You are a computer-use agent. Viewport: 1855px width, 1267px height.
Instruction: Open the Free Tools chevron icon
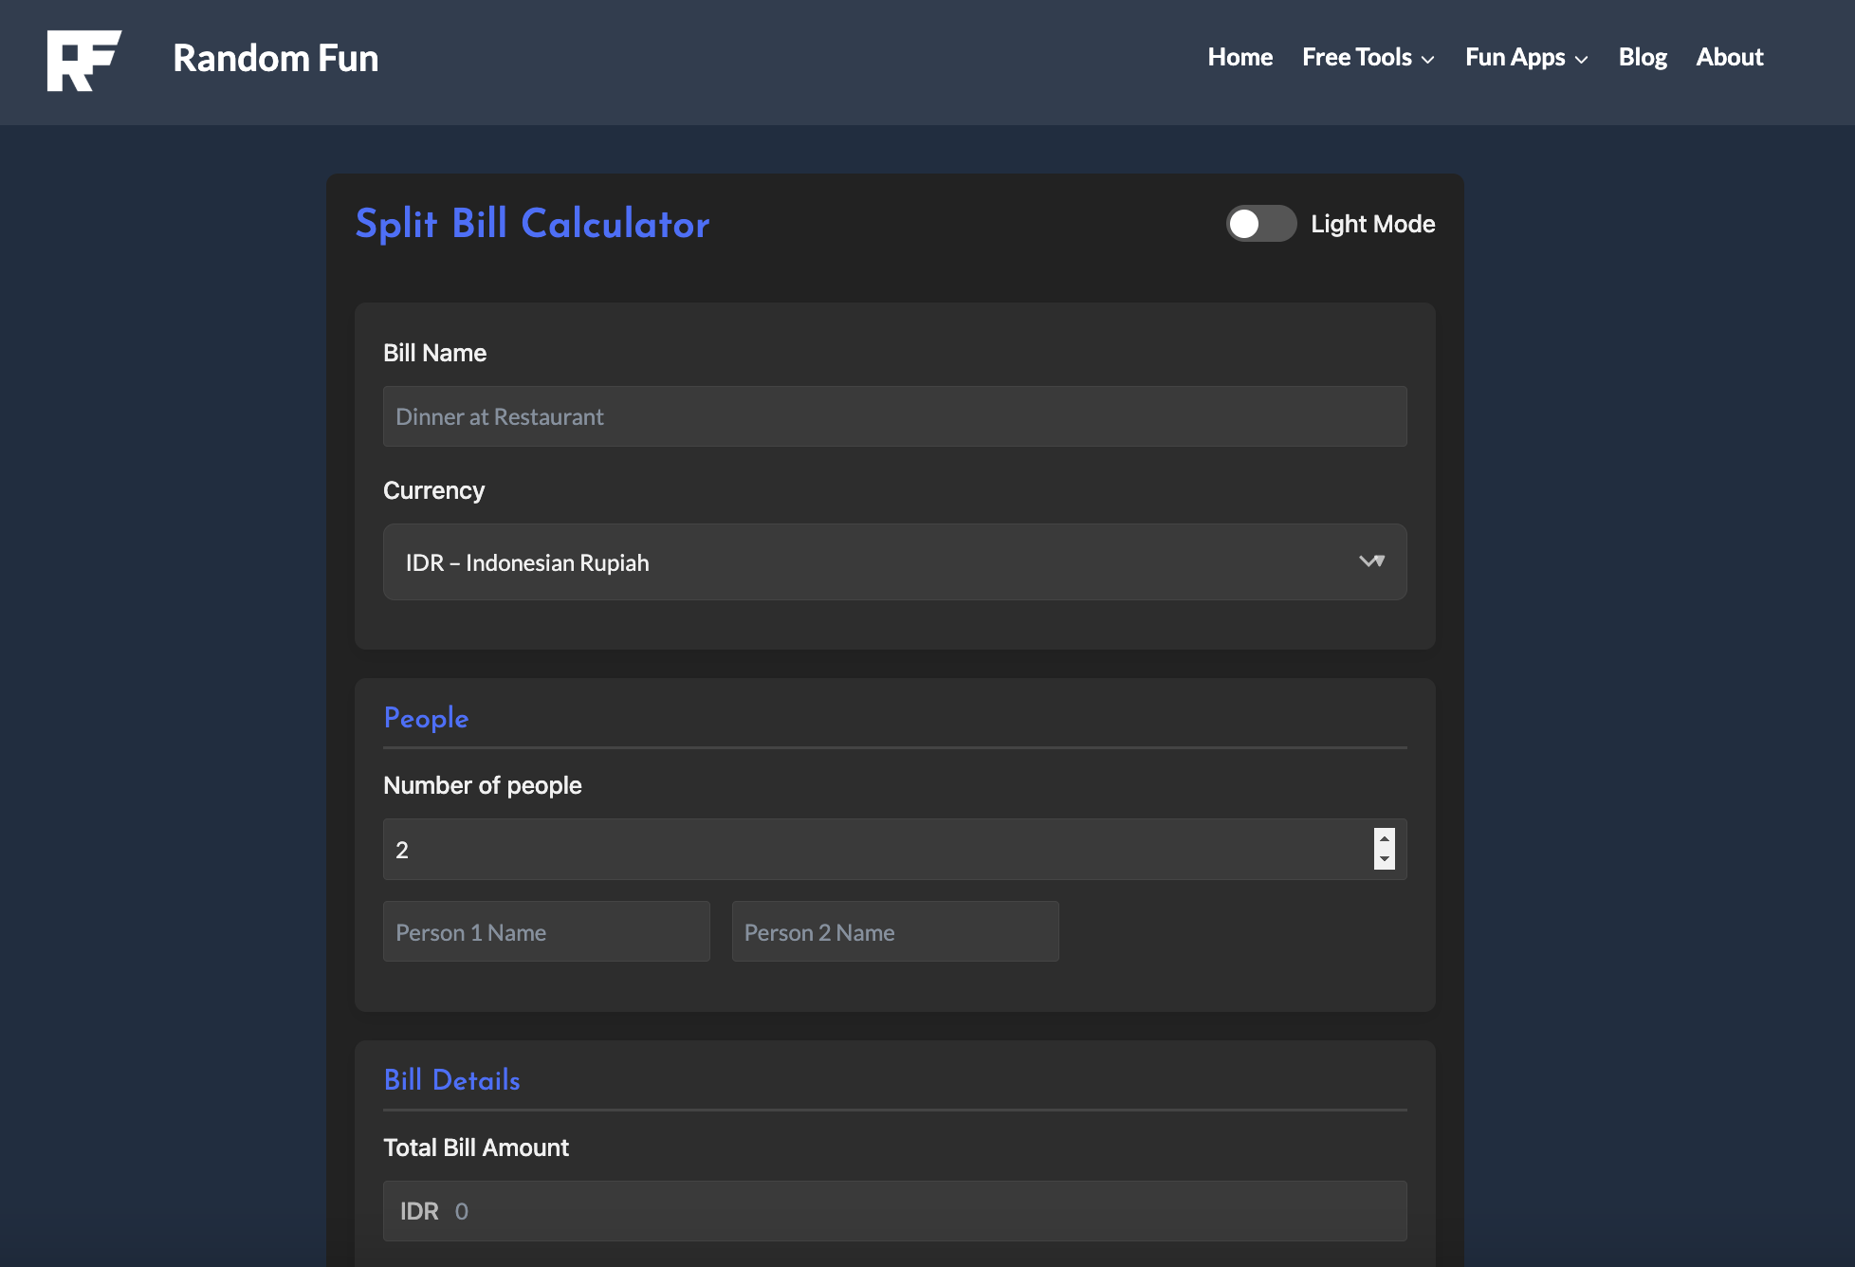[x=1428, y=59]
